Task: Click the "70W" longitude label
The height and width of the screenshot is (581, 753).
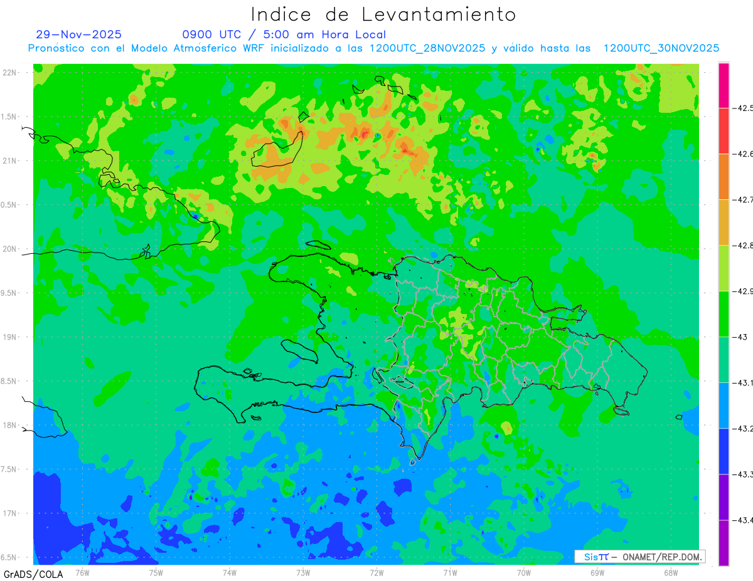Action: click(x=524, y=572)
